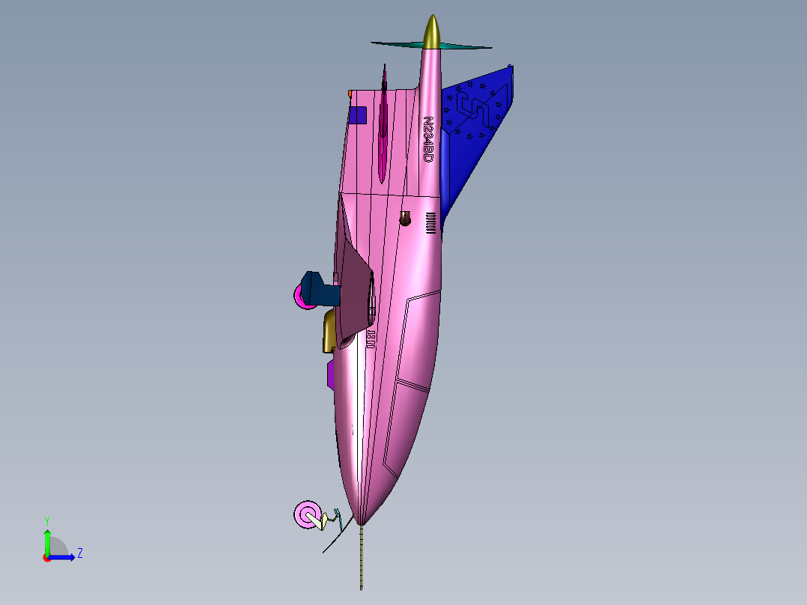Viewport: 807px width, 605px height.
Task: Select the purple block under the fuselage
Action: tap(331, 374)
